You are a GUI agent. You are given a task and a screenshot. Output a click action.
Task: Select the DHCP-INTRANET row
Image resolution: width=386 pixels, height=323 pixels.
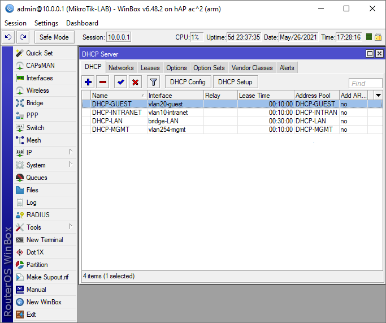click(x=232, y=113)
